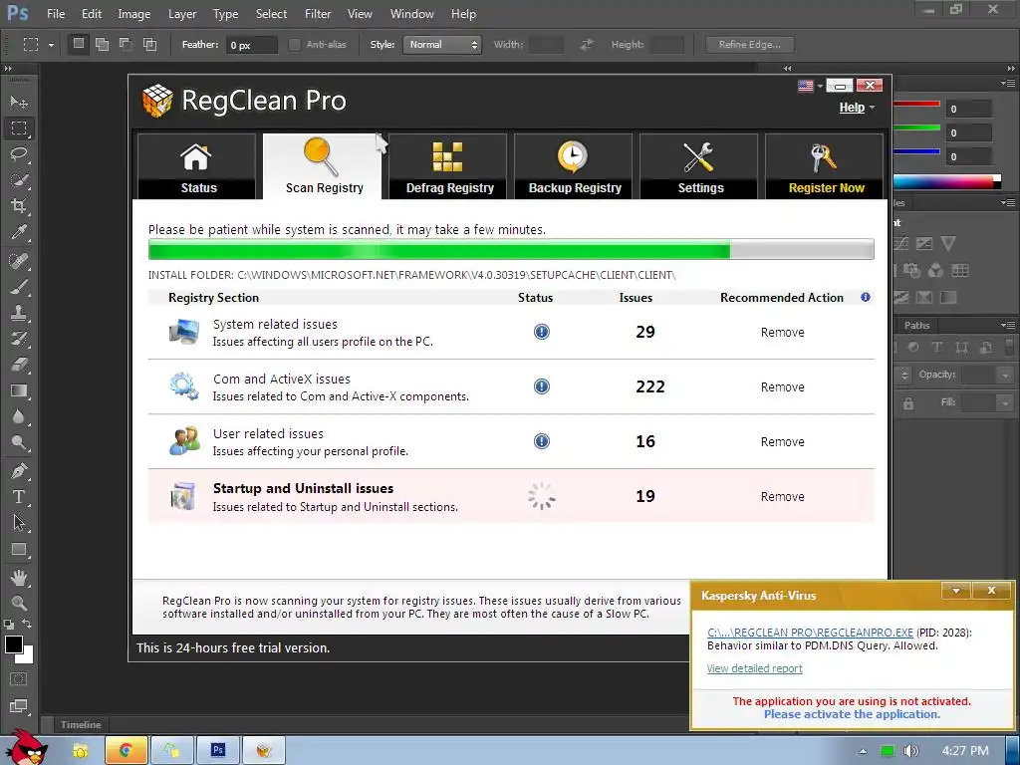Click the Refine Edge button

[749, 44]
